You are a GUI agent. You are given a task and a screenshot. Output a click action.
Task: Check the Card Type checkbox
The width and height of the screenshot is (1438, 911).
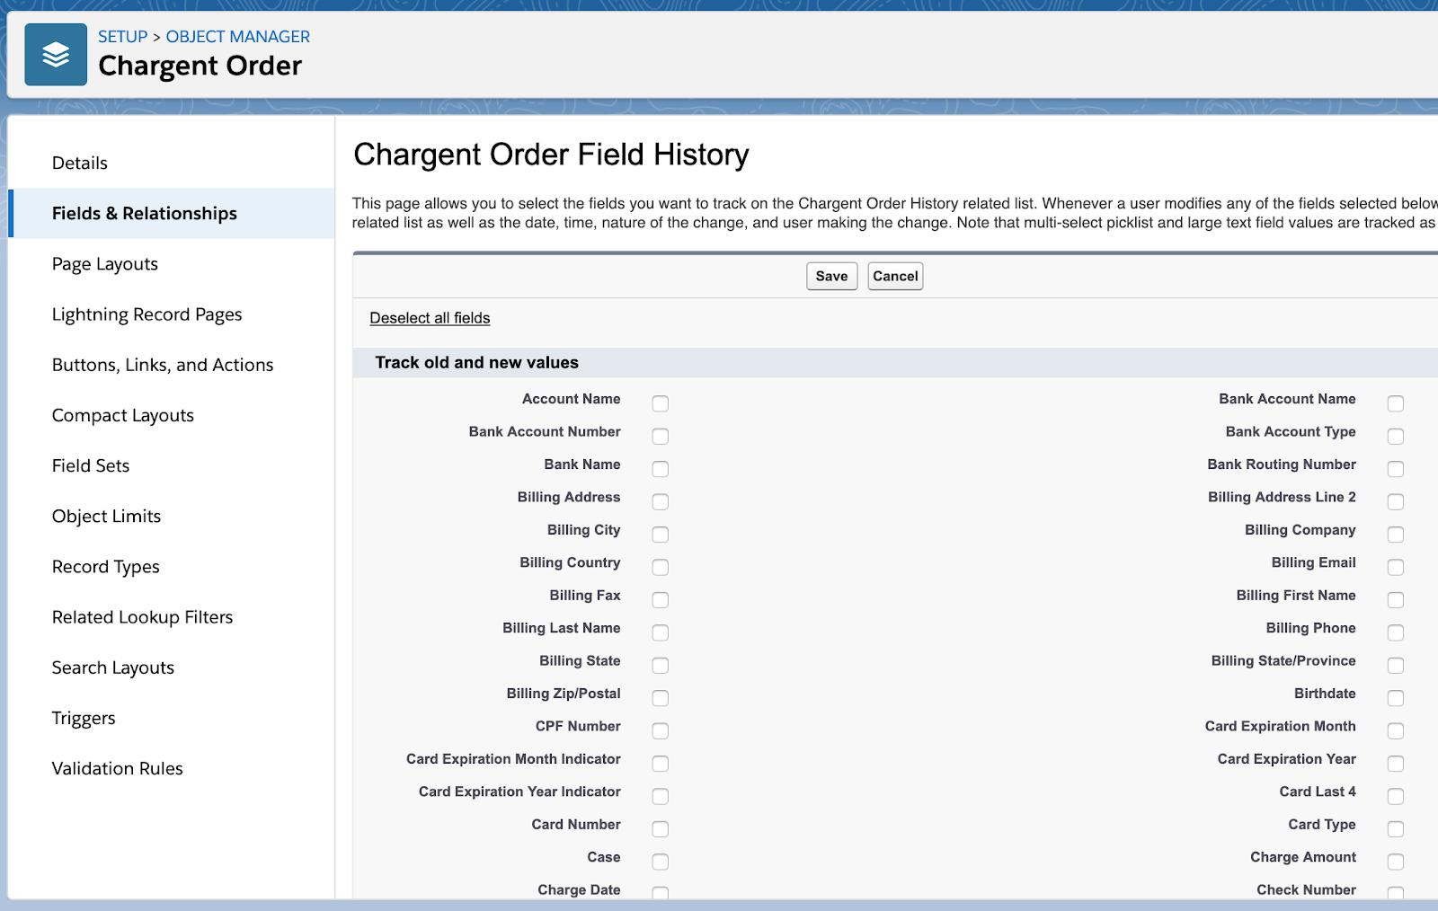1396,828
